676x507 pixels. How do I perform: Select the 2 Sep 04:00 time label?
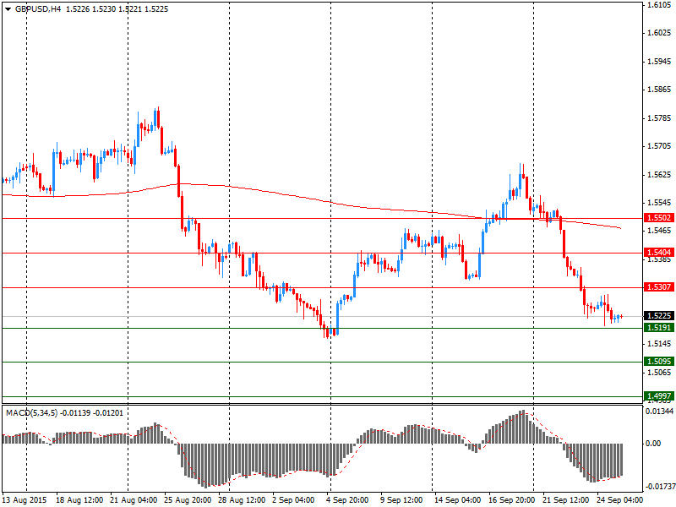(x=293, y=500)
